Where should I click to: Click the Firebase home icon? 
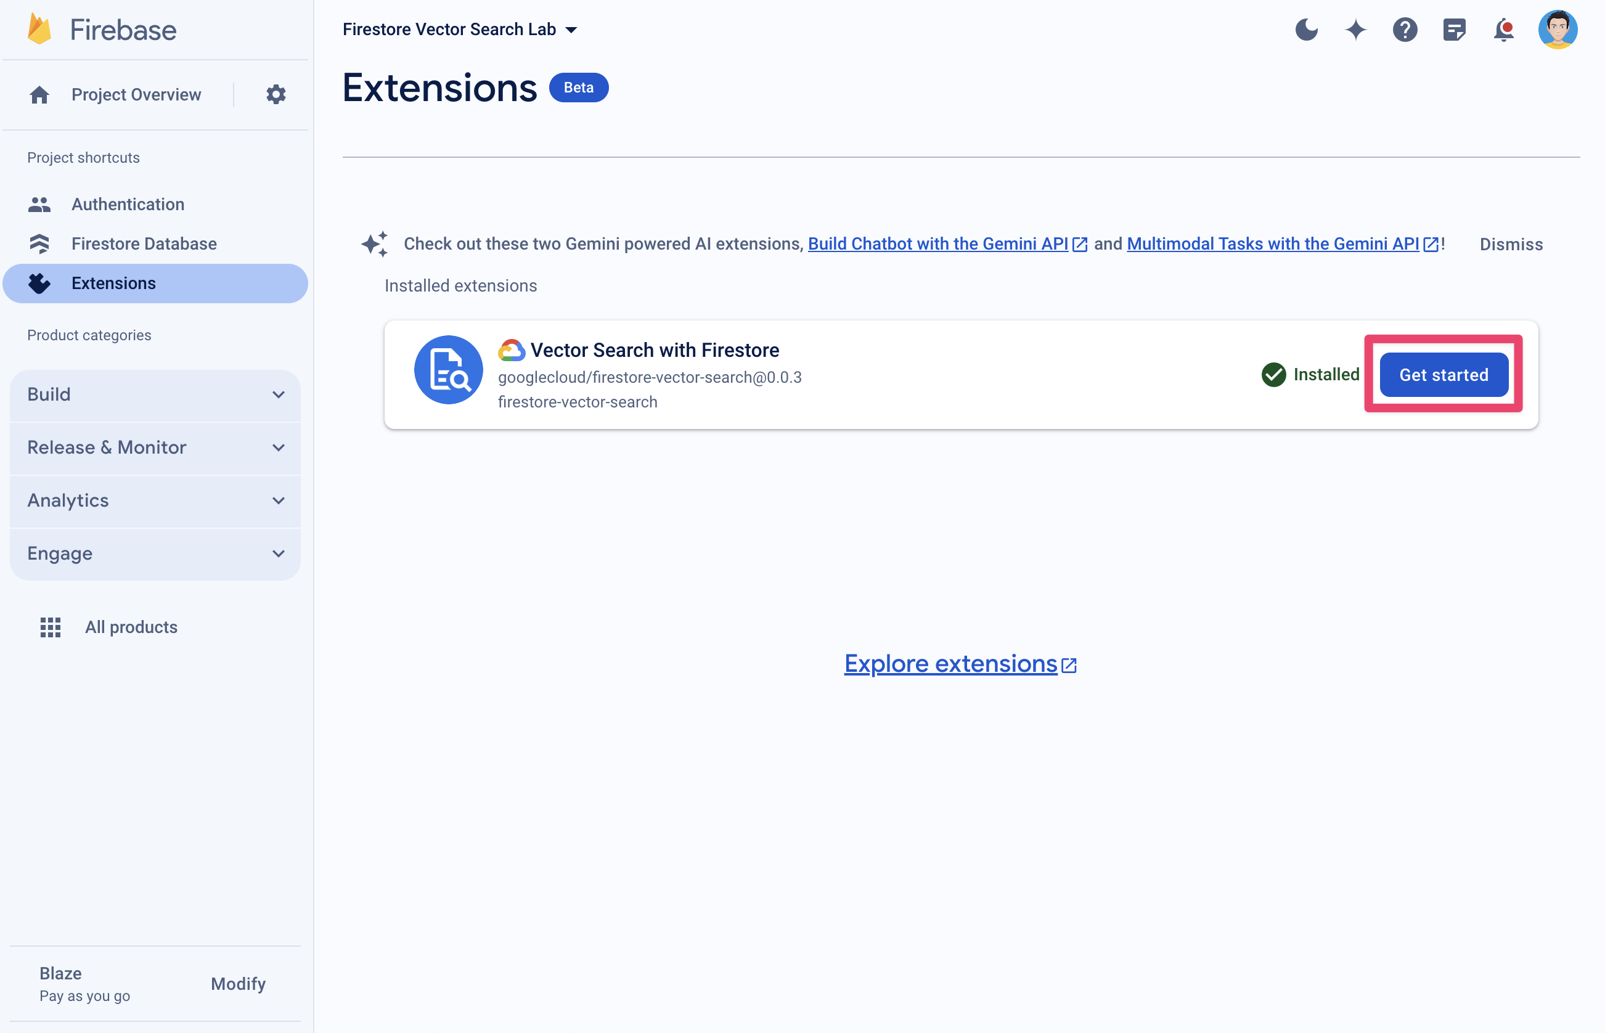pyautogui.click(x=40, y=94)
